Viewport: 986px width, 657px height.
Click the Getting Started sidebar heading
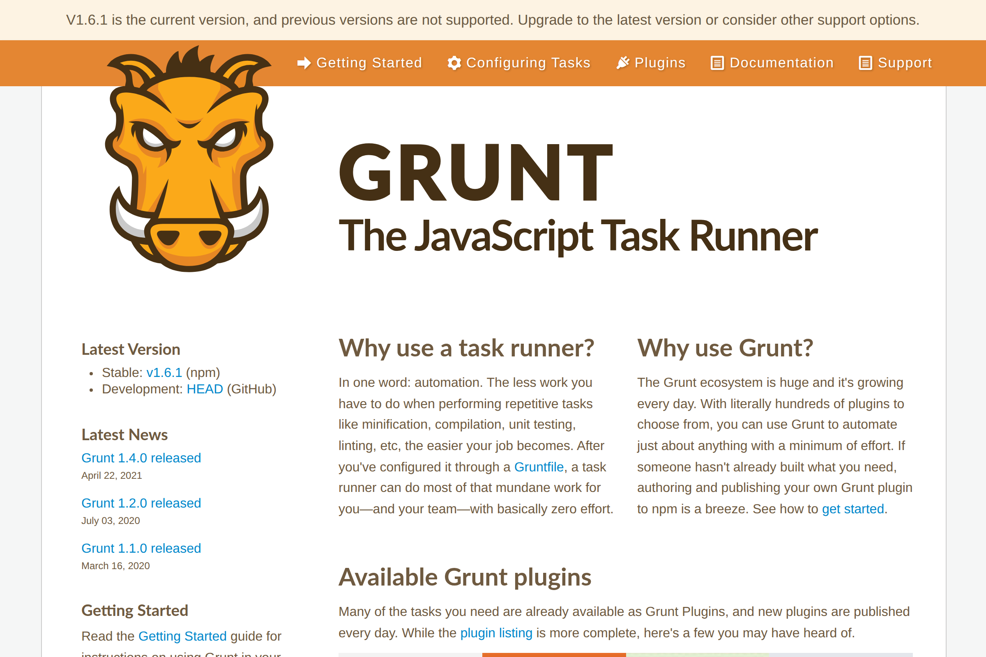tap(135, 611)
